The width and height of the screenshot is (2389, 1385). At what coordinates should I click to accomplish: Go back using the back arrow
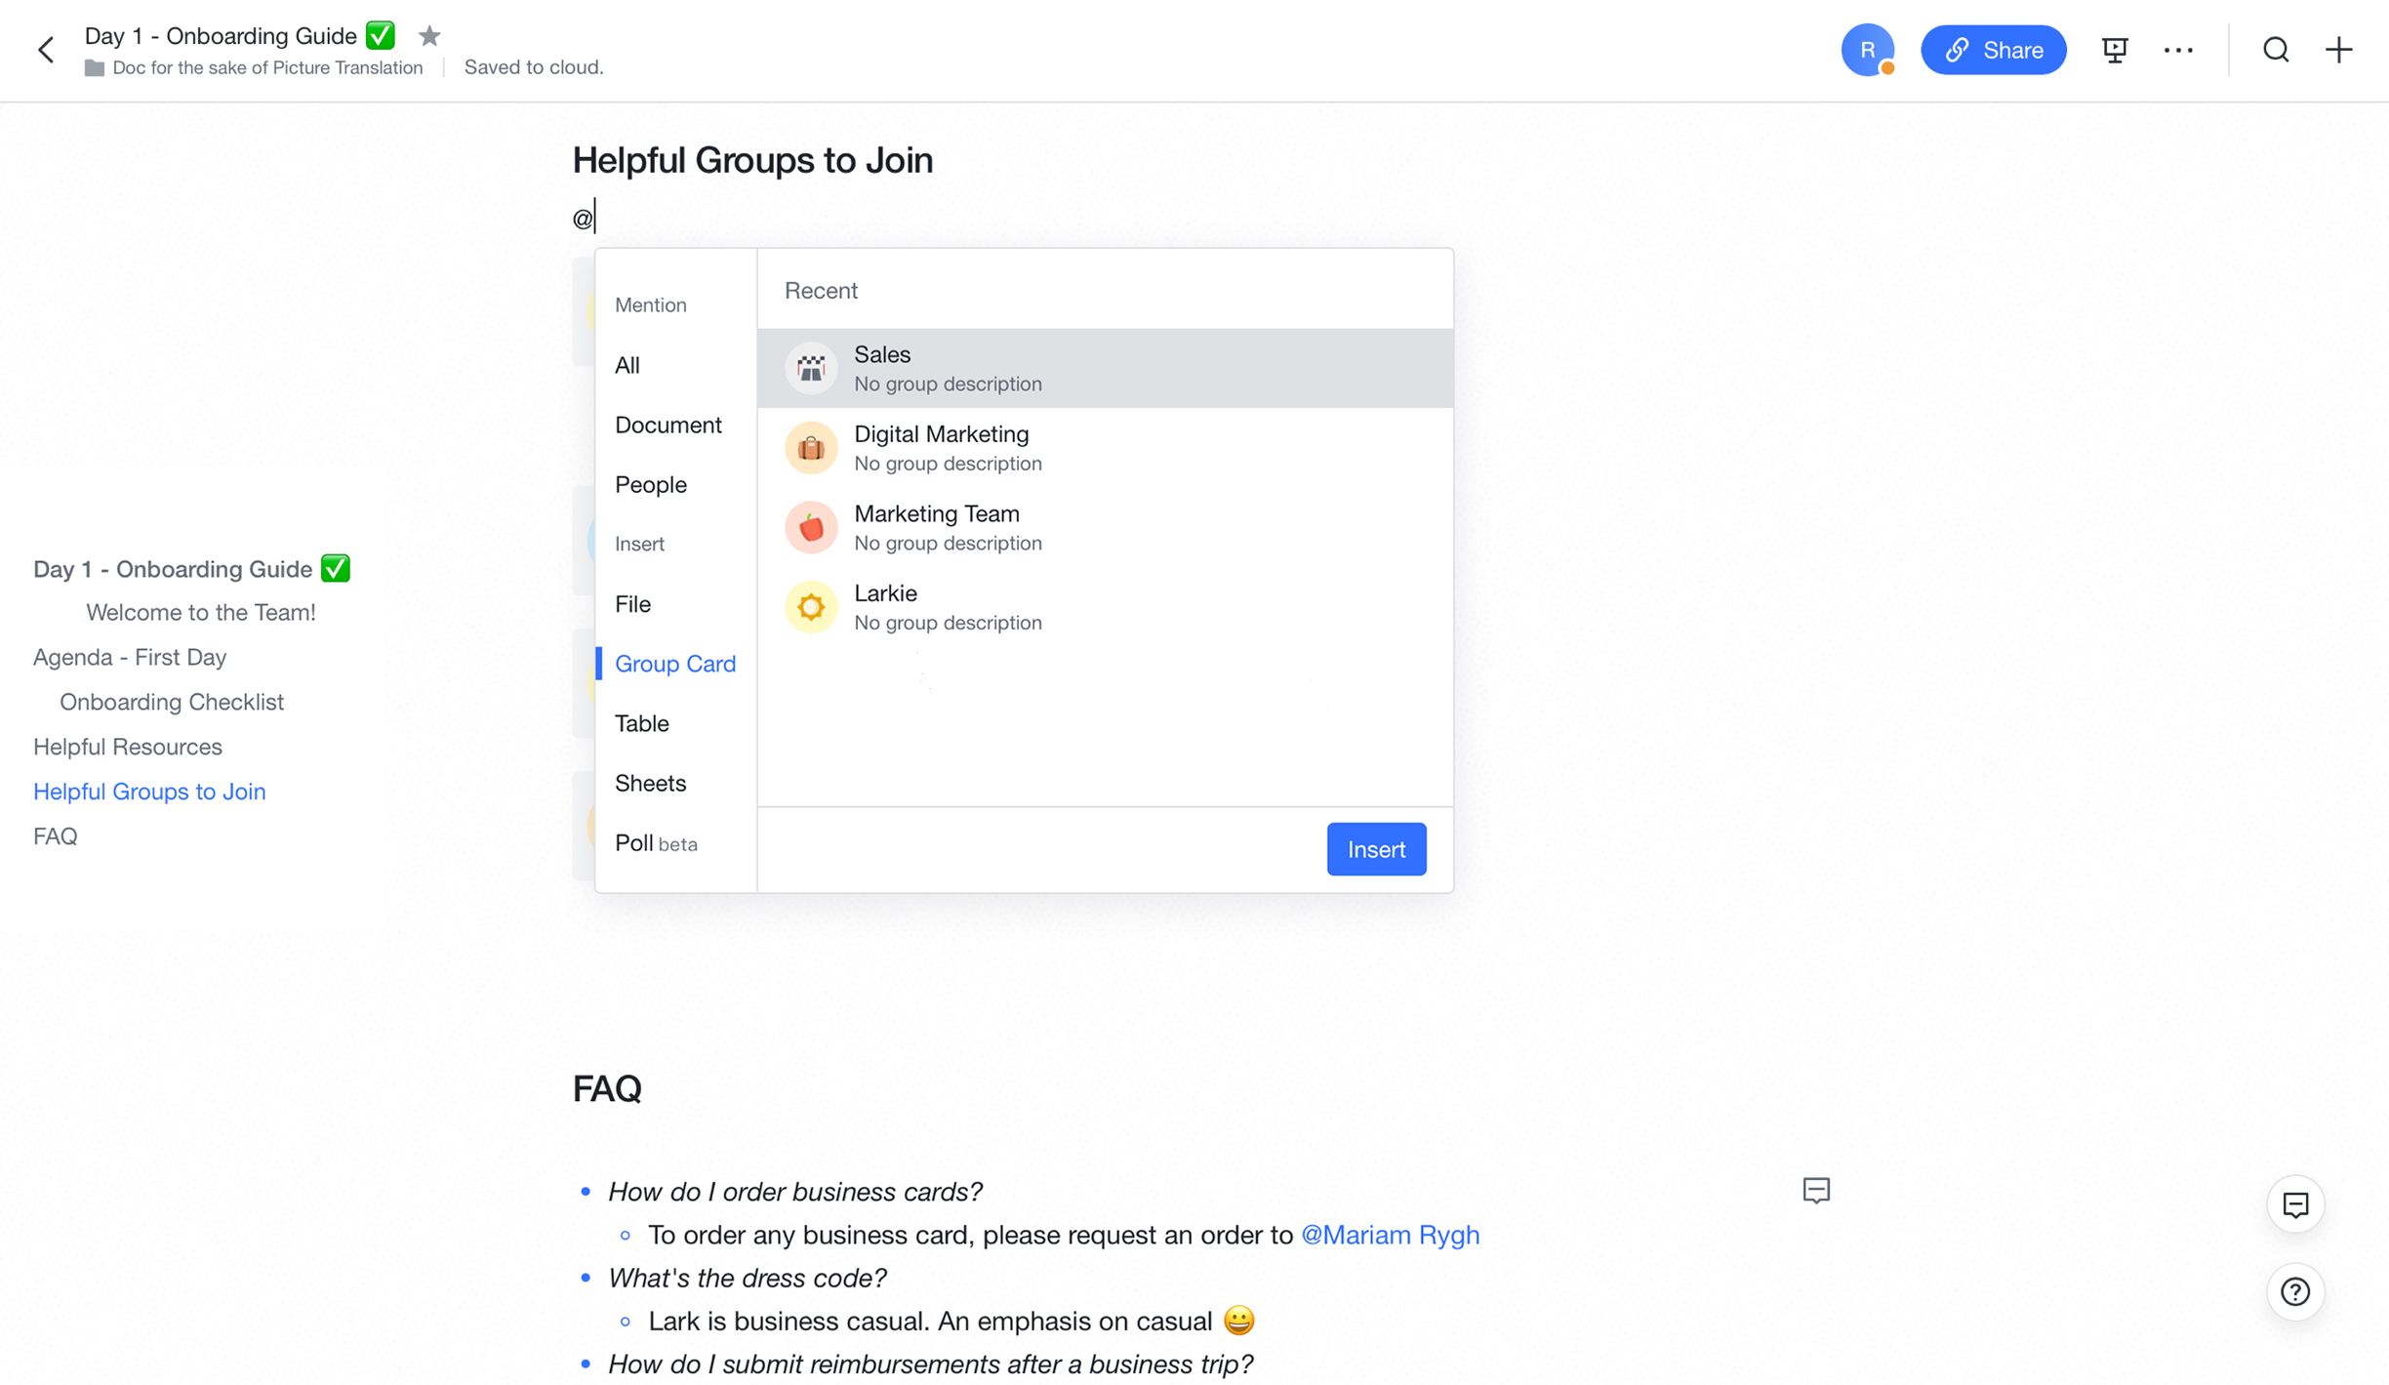(x=45, y=50)
